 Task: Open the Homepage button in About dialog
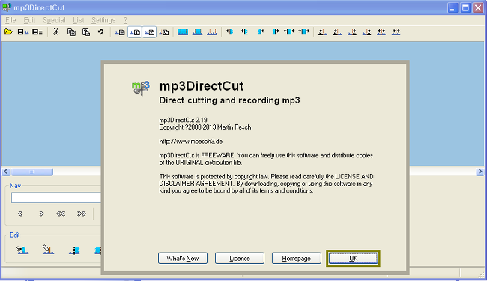(296, 258)
